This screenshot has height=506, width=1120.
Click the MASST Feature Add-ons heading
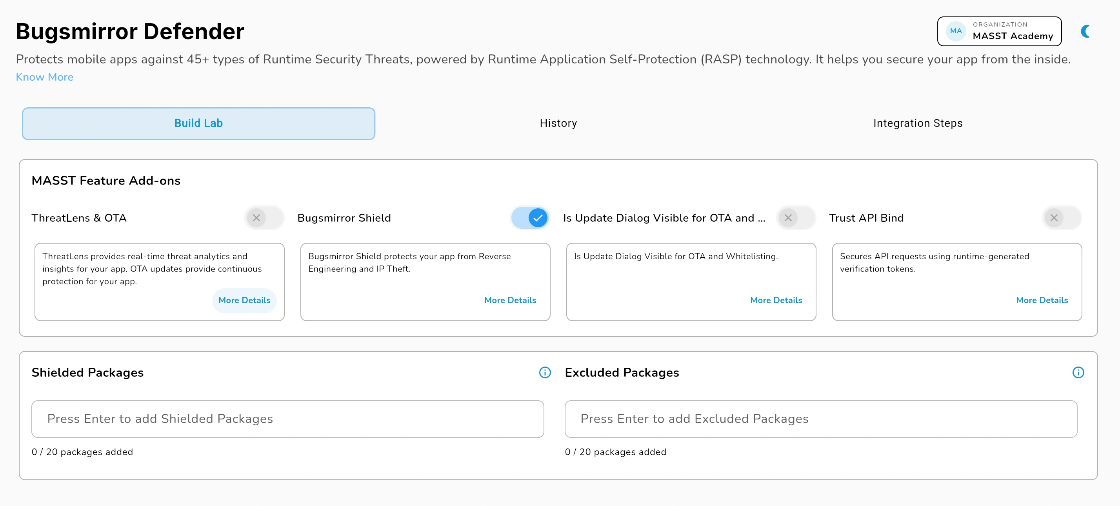[x=106, y=181]
